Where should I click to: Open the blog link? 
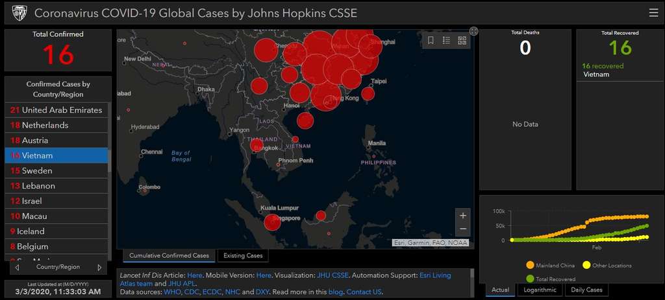(334, 292)
